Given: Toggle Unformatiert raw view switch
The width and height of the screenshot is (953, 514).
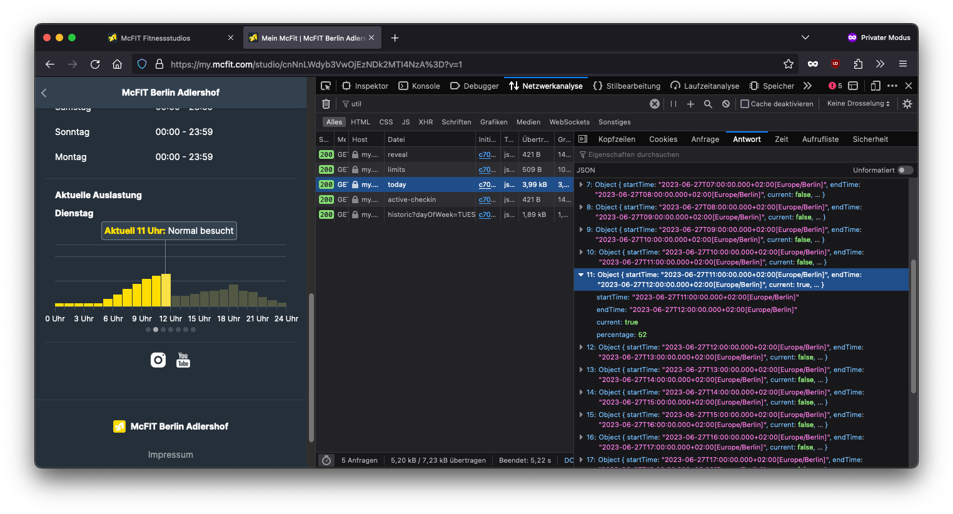Looking at the screenshot, I should coord(905,170).
